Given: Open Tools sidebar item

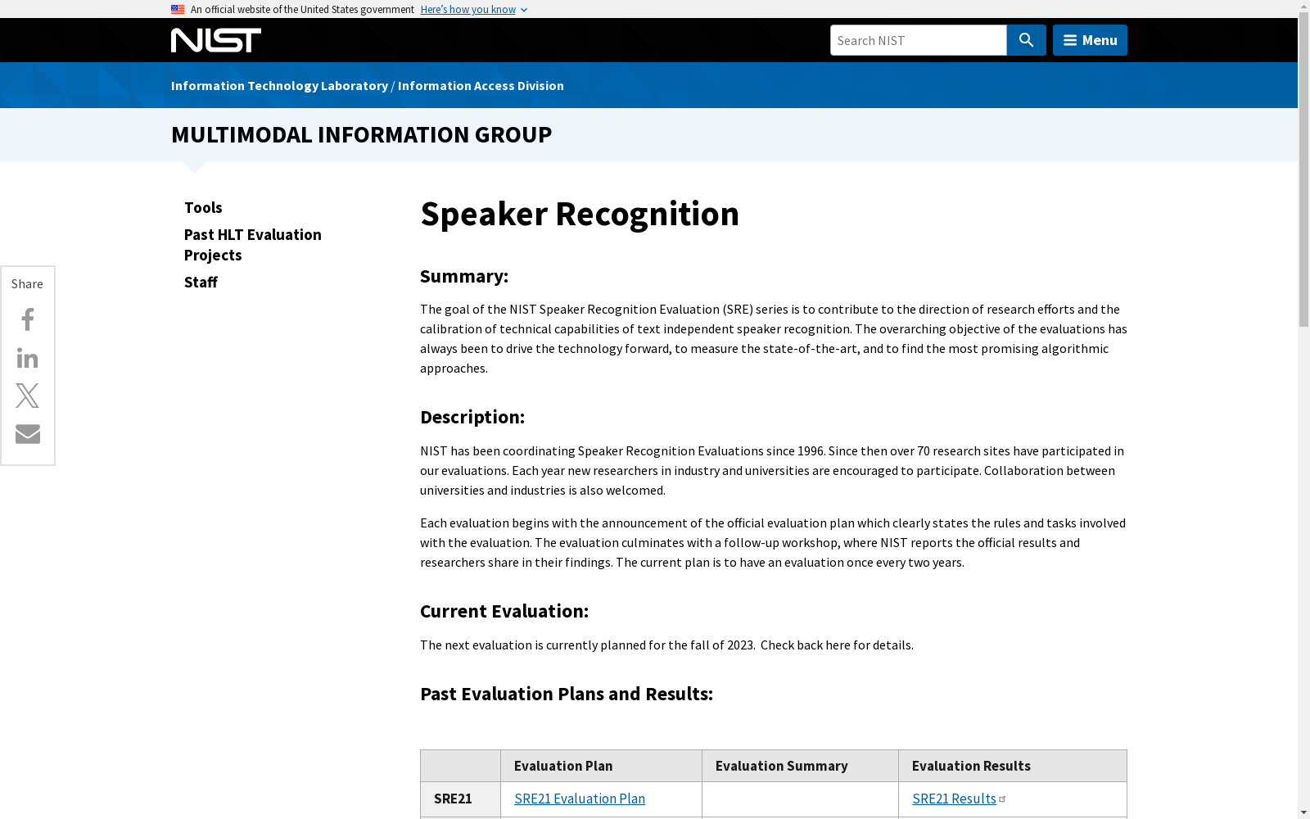Looking at the screenshot, I should (x=203, y=208).
